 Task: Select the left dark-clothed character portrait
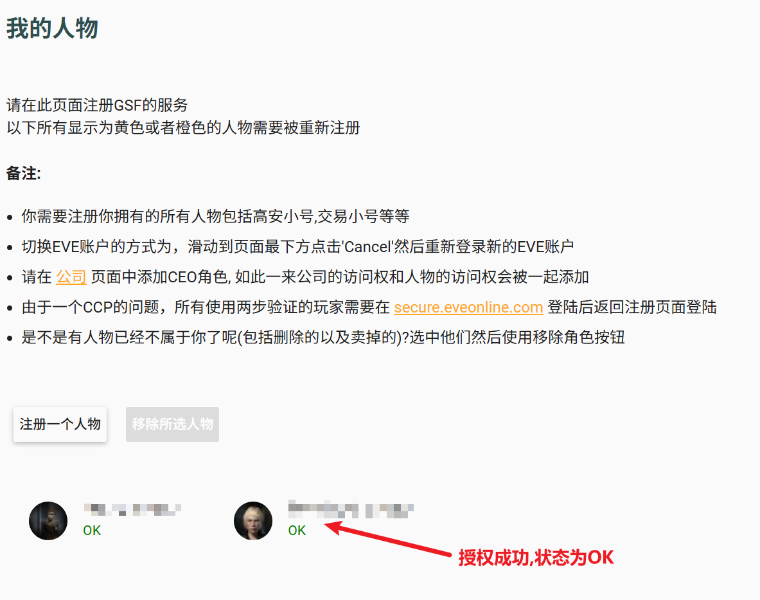click(48, 520)
